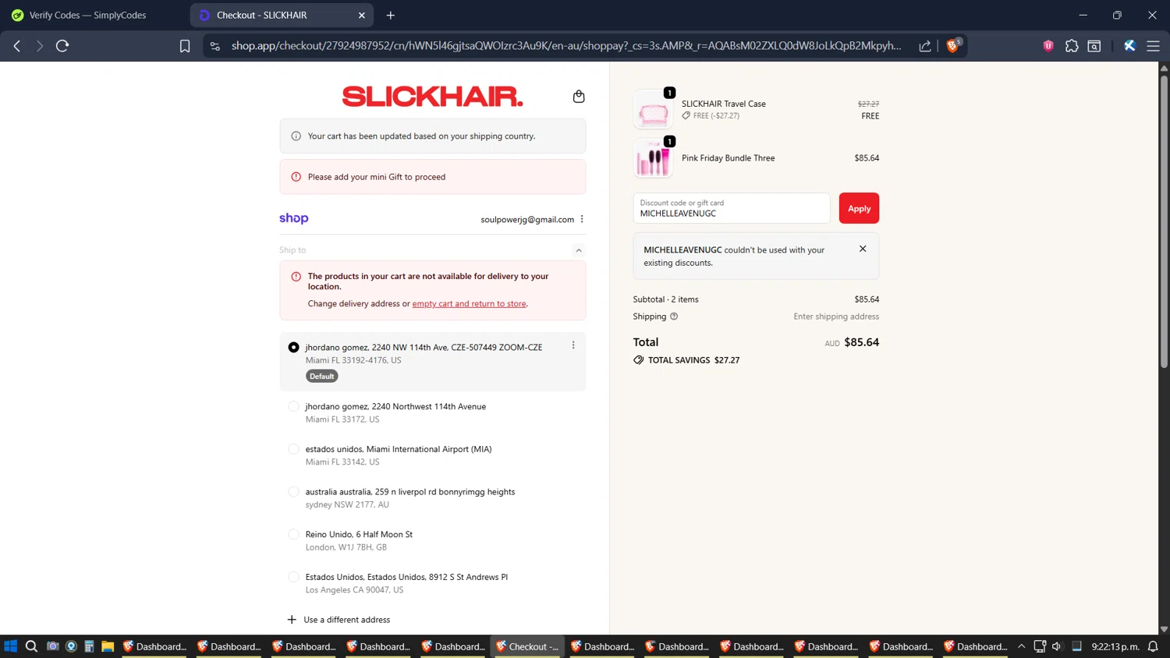The height and width of the screenshot is (658, 1170).
Task: Open the share page icon in address bar
Action: click(x=925, y=46)
